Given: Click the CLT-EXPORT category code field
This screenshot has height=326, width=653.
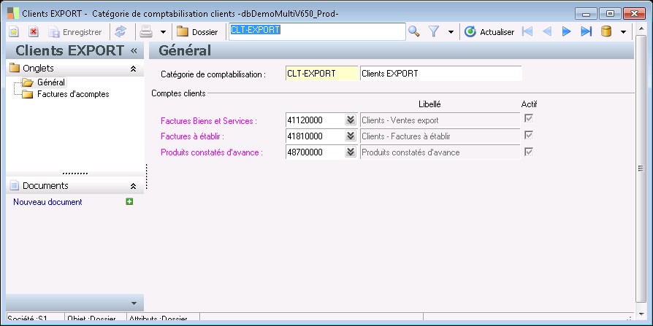Looking at the screenshot, I should pos(321,74).
